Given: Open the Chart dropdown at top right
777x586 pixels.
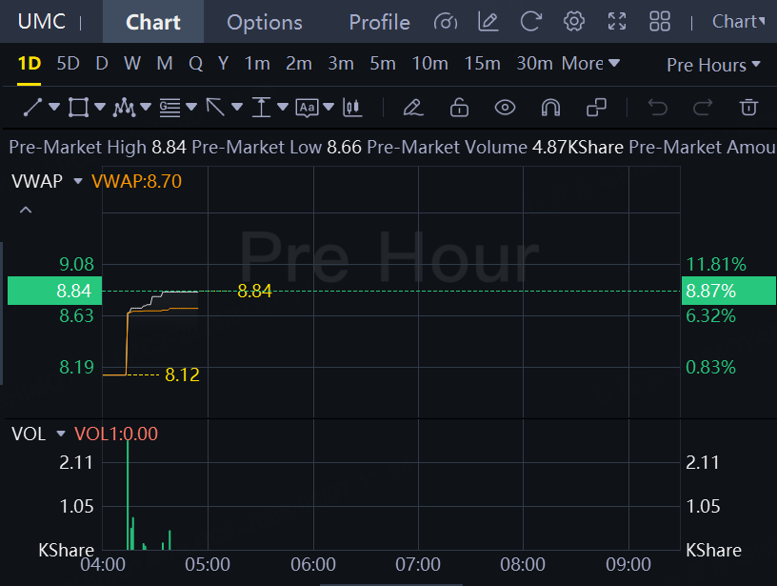Looking at the screenshot, I should click(x=738, y=22).
